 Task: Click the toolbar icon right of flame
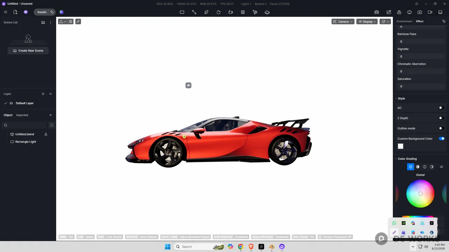[230, 12]
